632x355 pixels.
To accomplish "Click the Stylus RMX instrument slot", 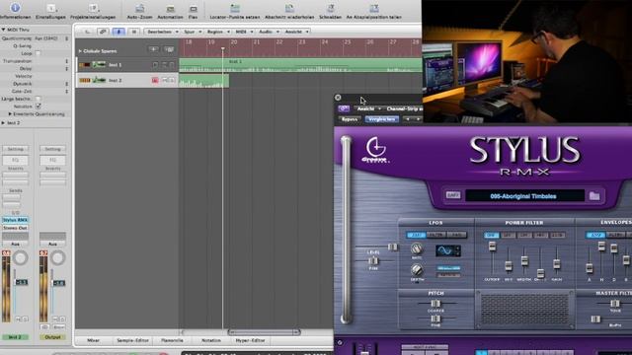I will click(x=16, y=220).
